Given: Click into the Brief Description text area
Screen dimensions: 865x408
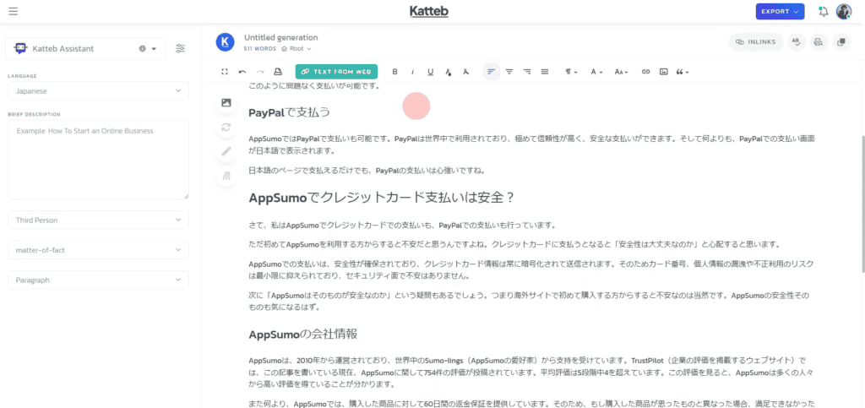Looking at the screenshot, I should pos(98,160).
